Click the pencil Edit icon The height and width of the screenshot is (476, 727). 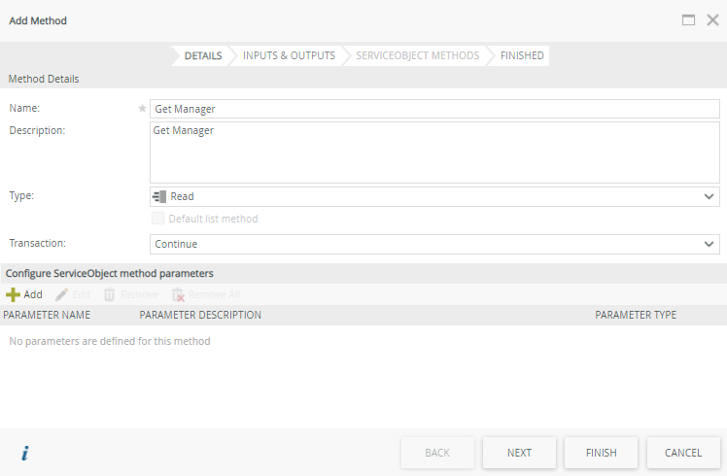[x=62, y=294]
